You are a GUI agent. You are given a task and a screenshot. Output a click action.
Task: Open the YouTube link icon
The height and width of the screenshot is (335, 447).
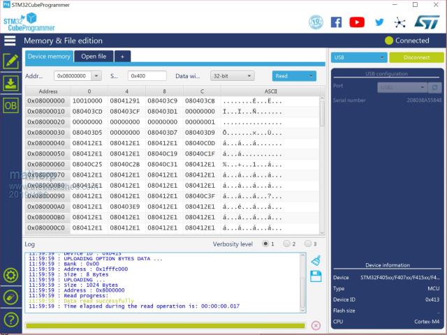click(x=357, y=22)
